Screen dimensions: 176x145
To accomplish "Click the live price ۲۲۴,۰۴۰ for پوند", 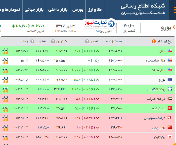I will (x=115, y=89).
